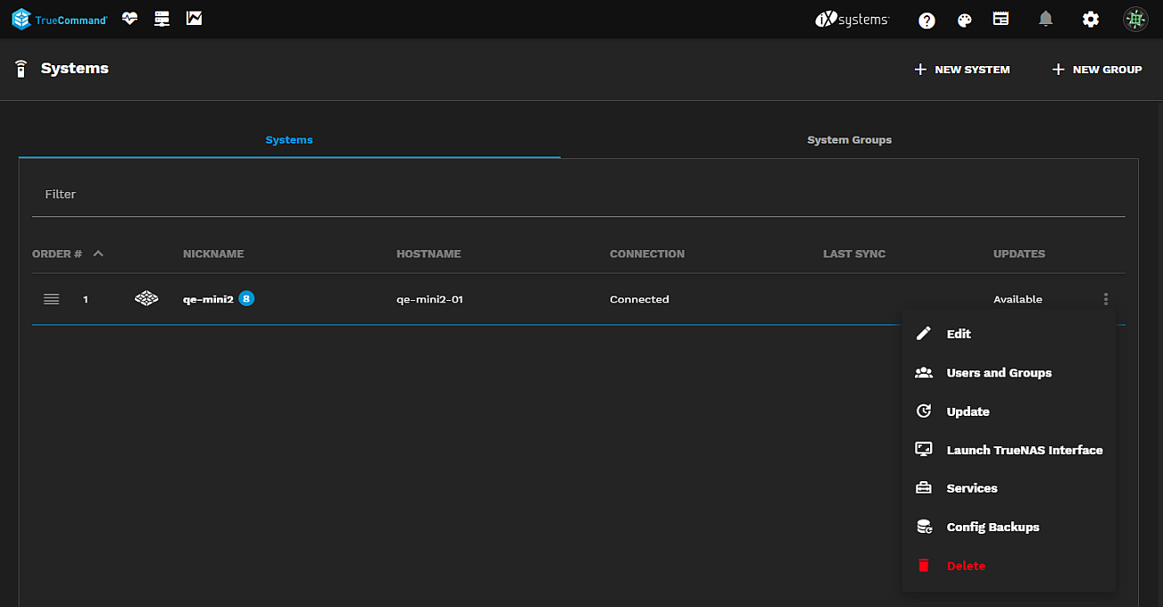Select Users and Groups menu item

(x=998, y=372)
